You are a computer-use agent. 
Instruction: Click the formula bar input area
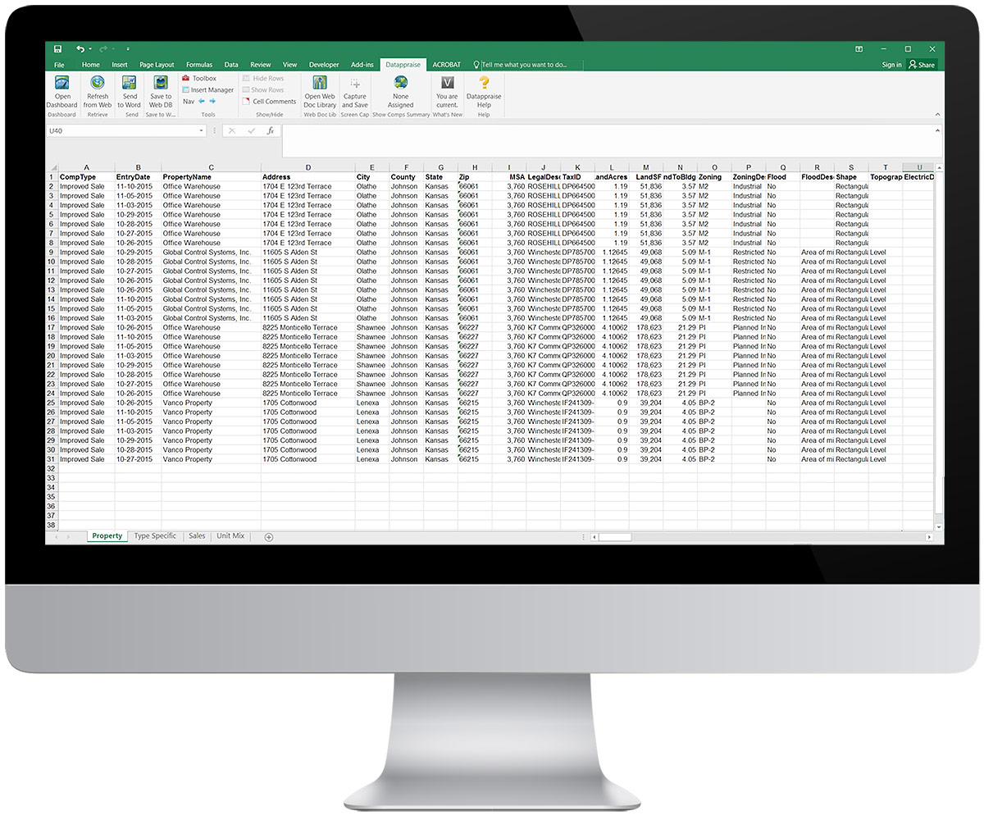click(607, 140)
